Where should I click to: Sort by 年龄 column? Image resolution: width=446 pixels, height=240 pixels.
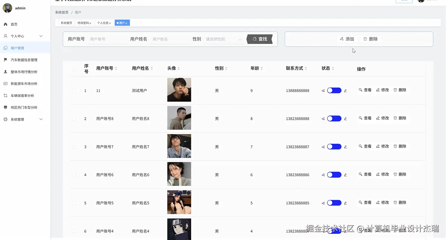(x=261, y=68)
